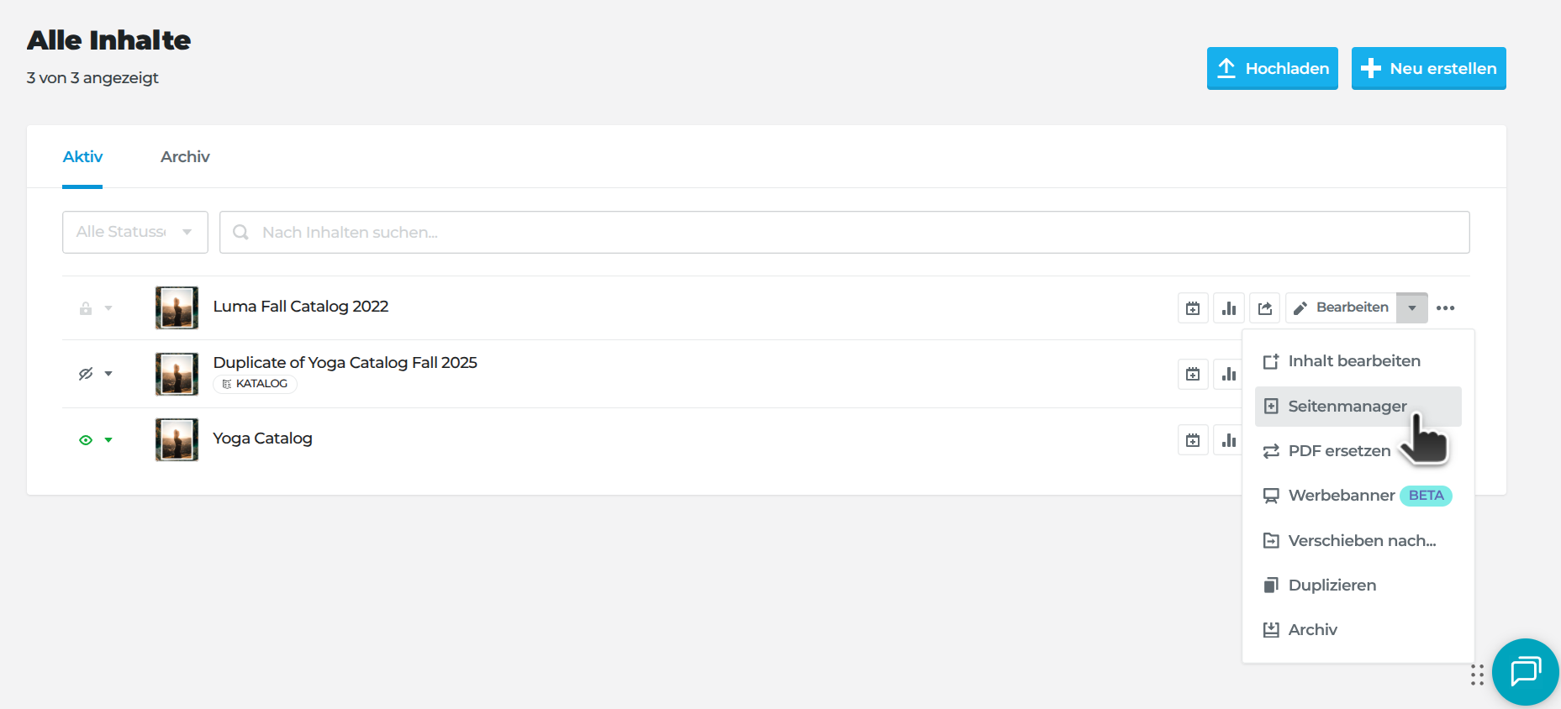Toggle green eye visibility for Yoga Catalog
The image size is (1561, 709).
coord(86,440)
